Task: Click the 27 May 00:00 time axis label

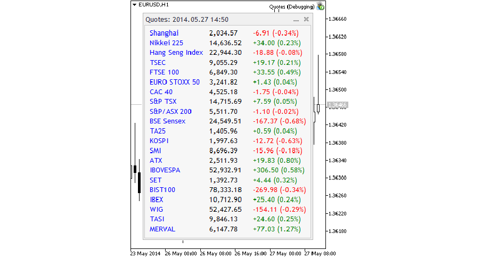Action: [285, 254]
